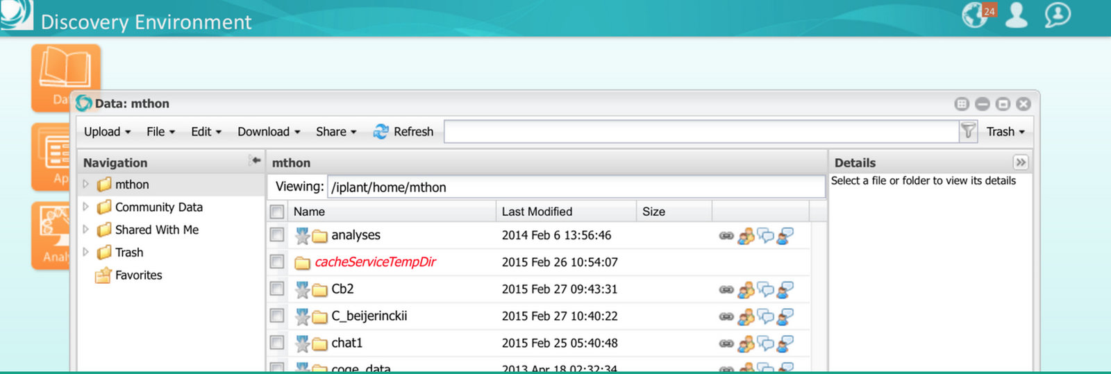Viewport: 1111px width, 374px height.
Task: Select Shared With Me in navigation tree
Action: (x=157, y=230)
